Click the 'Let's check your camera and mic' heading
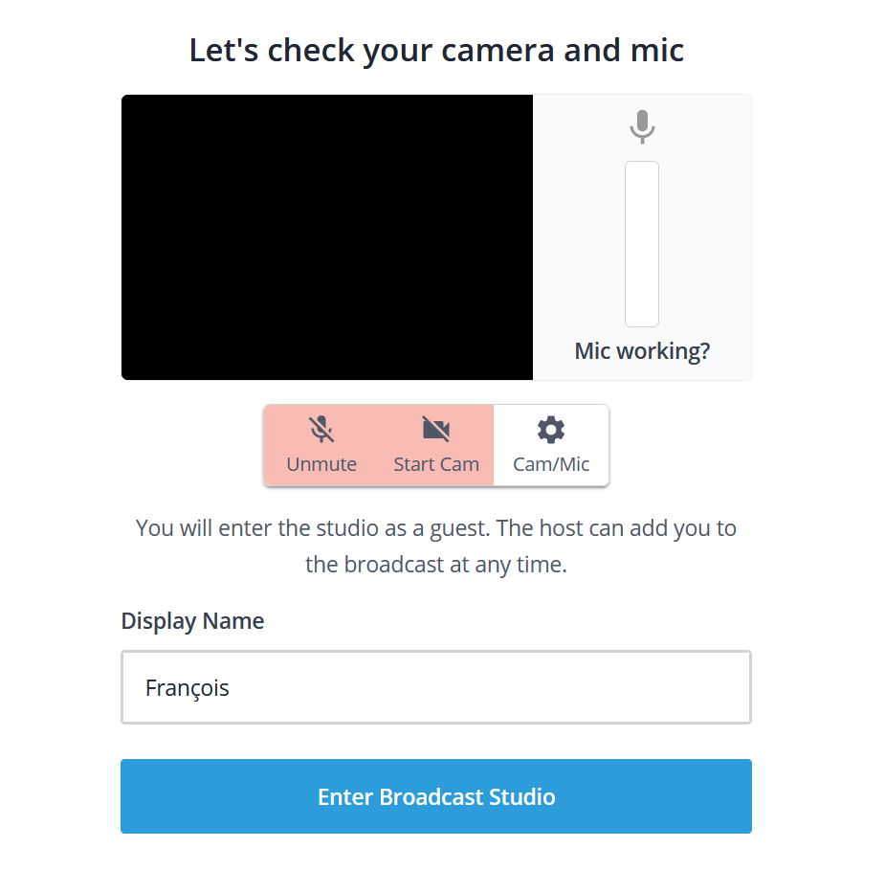This screenshot has width=885, height=893. tap(436, 50)
